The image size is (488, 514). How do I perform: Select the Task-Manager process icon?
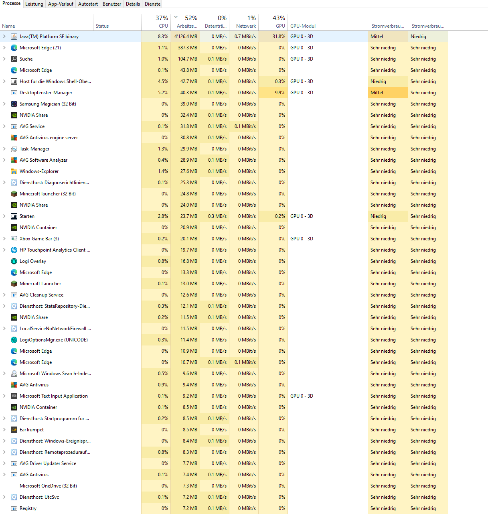pyautogui.click(x=14, y=149)
